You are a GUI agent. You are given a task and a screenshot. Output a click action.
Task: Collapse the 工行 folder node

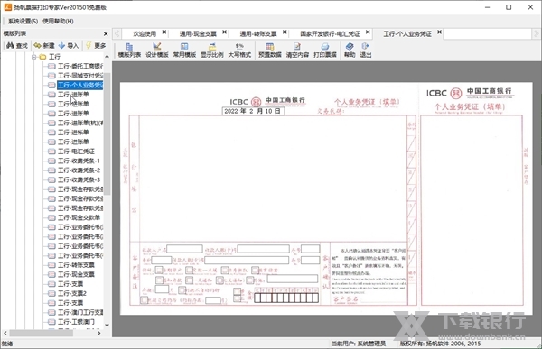pyautogui.click(x=34, y=57)
